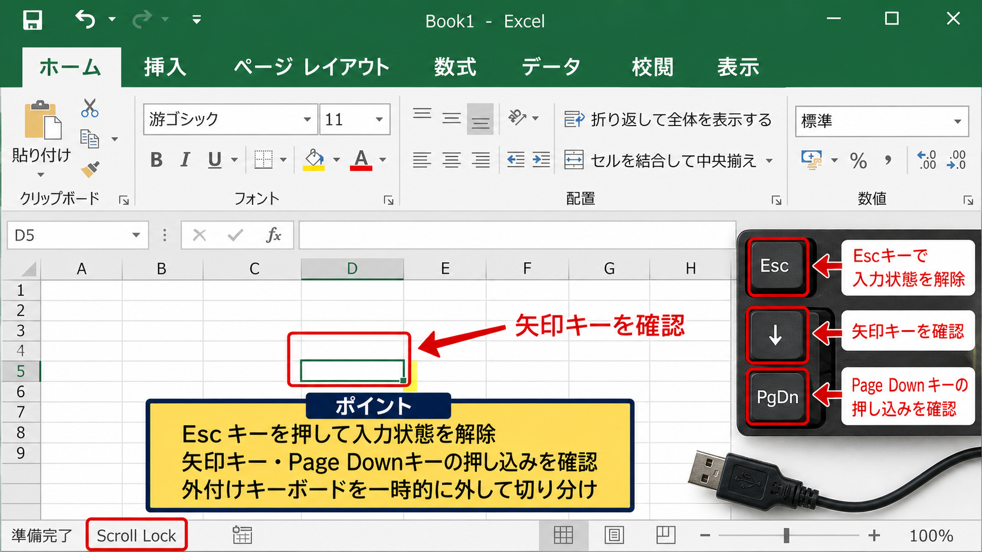Click the 貼り付け paste icon
982x552 pixels.
click(x=42, y=121)
